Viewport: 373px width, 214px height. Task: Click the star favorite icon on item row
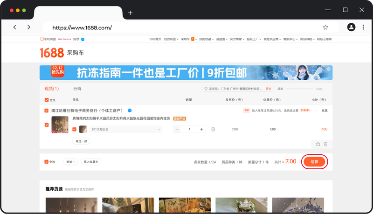tap(318, 144)
